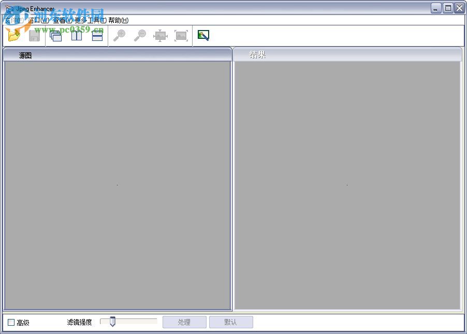
Task: Adjust the 滤镜强度 filter strength slider
Action: point(114,322)
